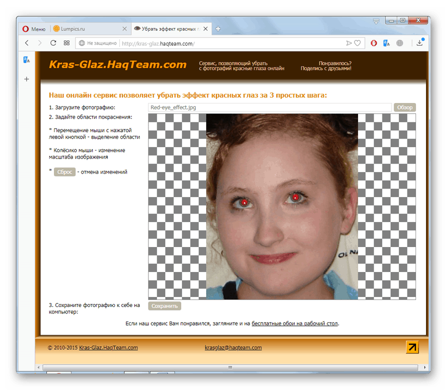Maximize the Opera window

click(403, 20)
